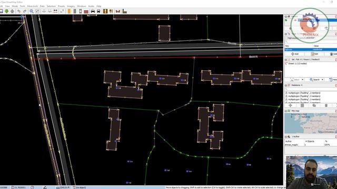The width and height of the screenshot is (337, 189).
Task: Open the Windows menu
Action: 82,6
